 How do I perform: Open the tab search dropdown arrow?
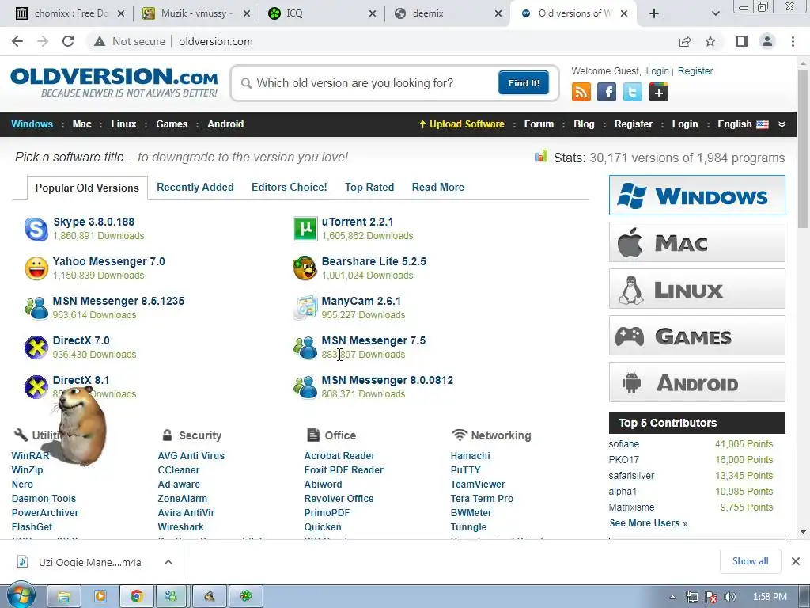click(715, 13)
